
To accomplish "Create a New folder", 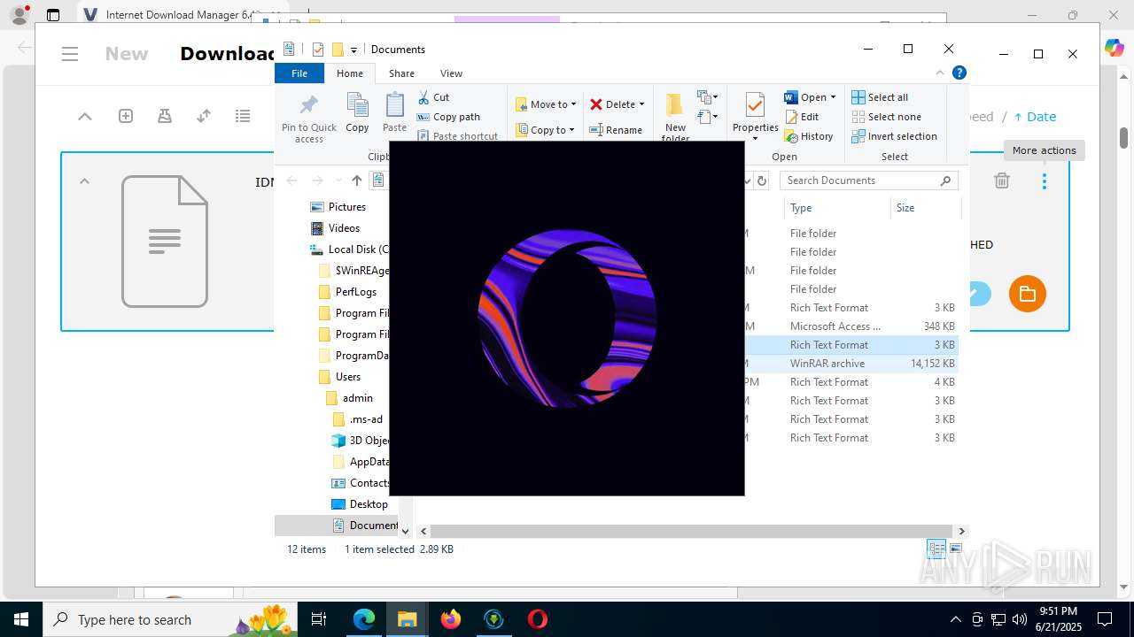I will (x=675, y=117).
